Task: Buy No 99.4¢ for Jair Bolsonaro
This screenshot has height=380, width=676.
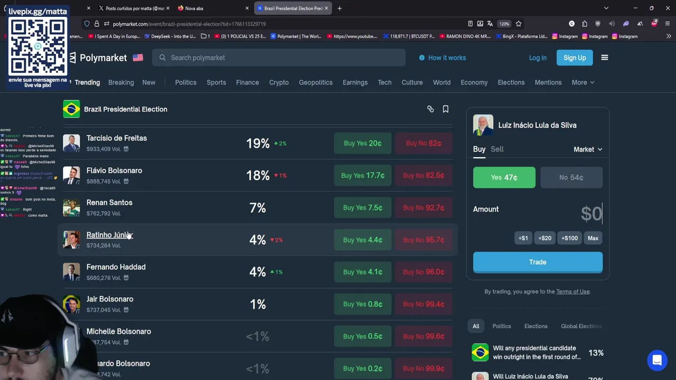Action: (x=424, y=304)
